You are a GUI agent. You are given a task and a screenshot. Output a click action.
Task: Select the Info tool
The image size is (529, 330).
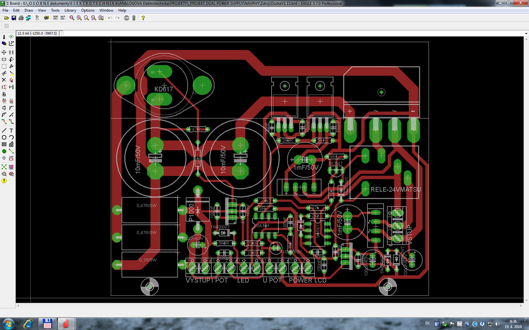pos(4,37)
